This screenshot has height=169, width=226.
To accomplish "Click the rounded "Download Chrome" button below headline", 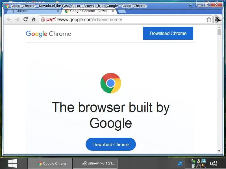I will [111, 144].
